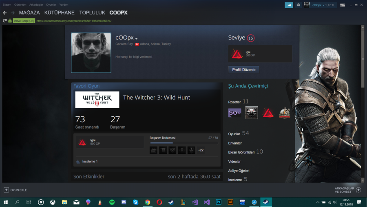Viewport: 367px width, 207px height.
Task: Open the İnceleme 1 review link
Action: pos(90,162)
